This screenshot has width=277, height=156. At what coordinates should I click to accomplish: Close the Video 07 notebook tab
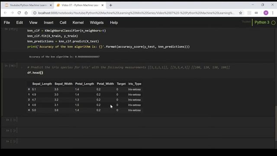[x=103, y=5]
